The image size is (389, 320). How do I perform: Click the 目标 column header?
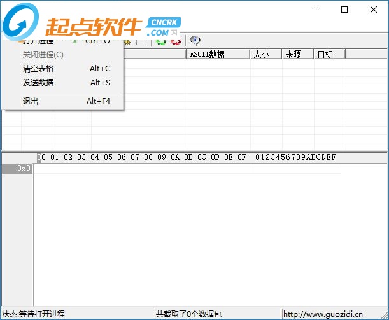pos(329,54)
